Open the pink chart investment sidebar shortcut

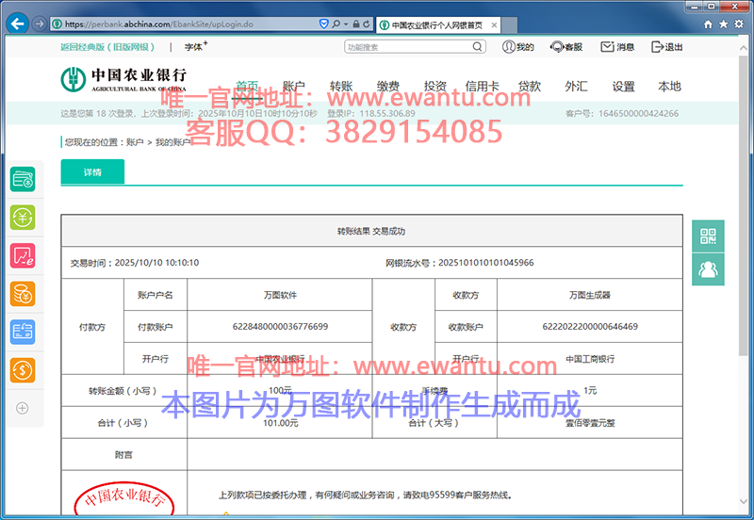(x=23, y=255)
